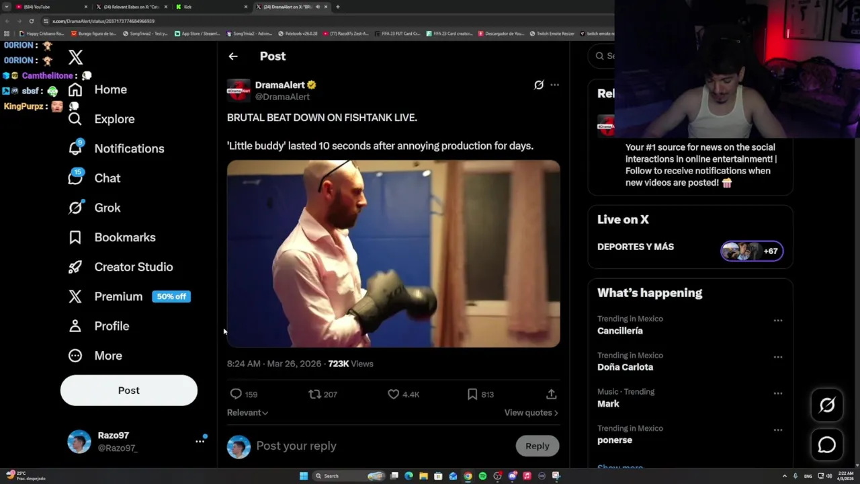Open the ponerse trending topic
Image resolution: width=860 pixels, height=484 pixels.
coord(615,440)
